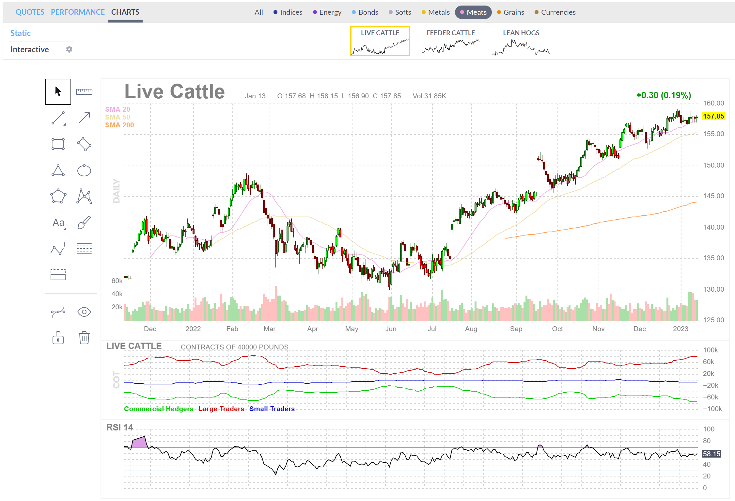The width and height of the screenshot is (735, 501).
Task: Select the arrow drawing tool
Action: click(84, 118)
